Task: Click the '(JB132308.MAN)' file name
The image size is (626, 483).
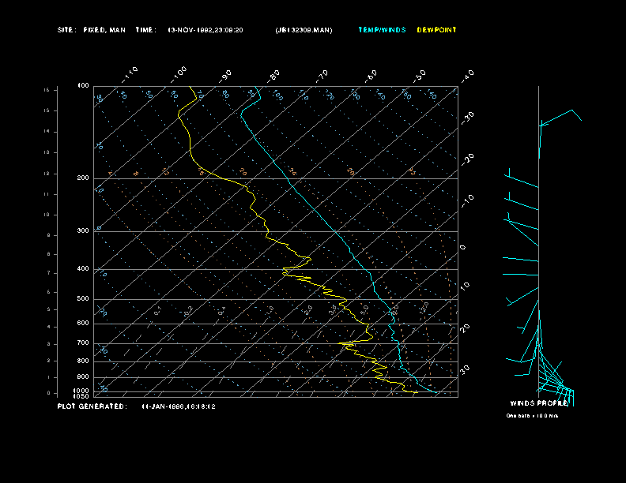Action: pos(304,30)
